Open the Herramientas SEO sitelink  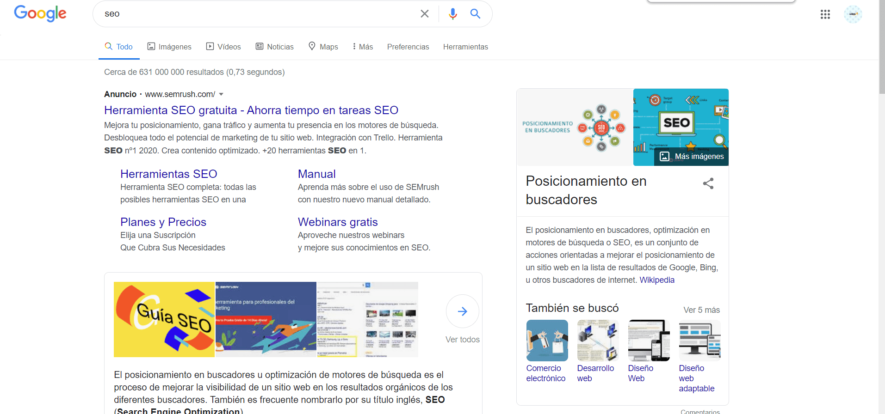pos(169,174)
